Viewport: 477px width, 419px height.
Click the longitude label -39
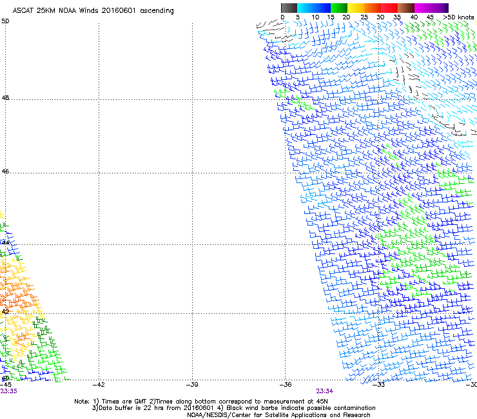[x=192, y=385]
